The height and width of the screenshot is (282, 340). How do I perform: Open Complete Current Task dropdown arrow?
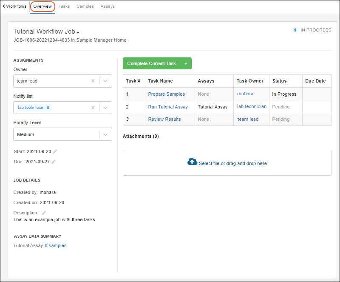tap(186, 63)
